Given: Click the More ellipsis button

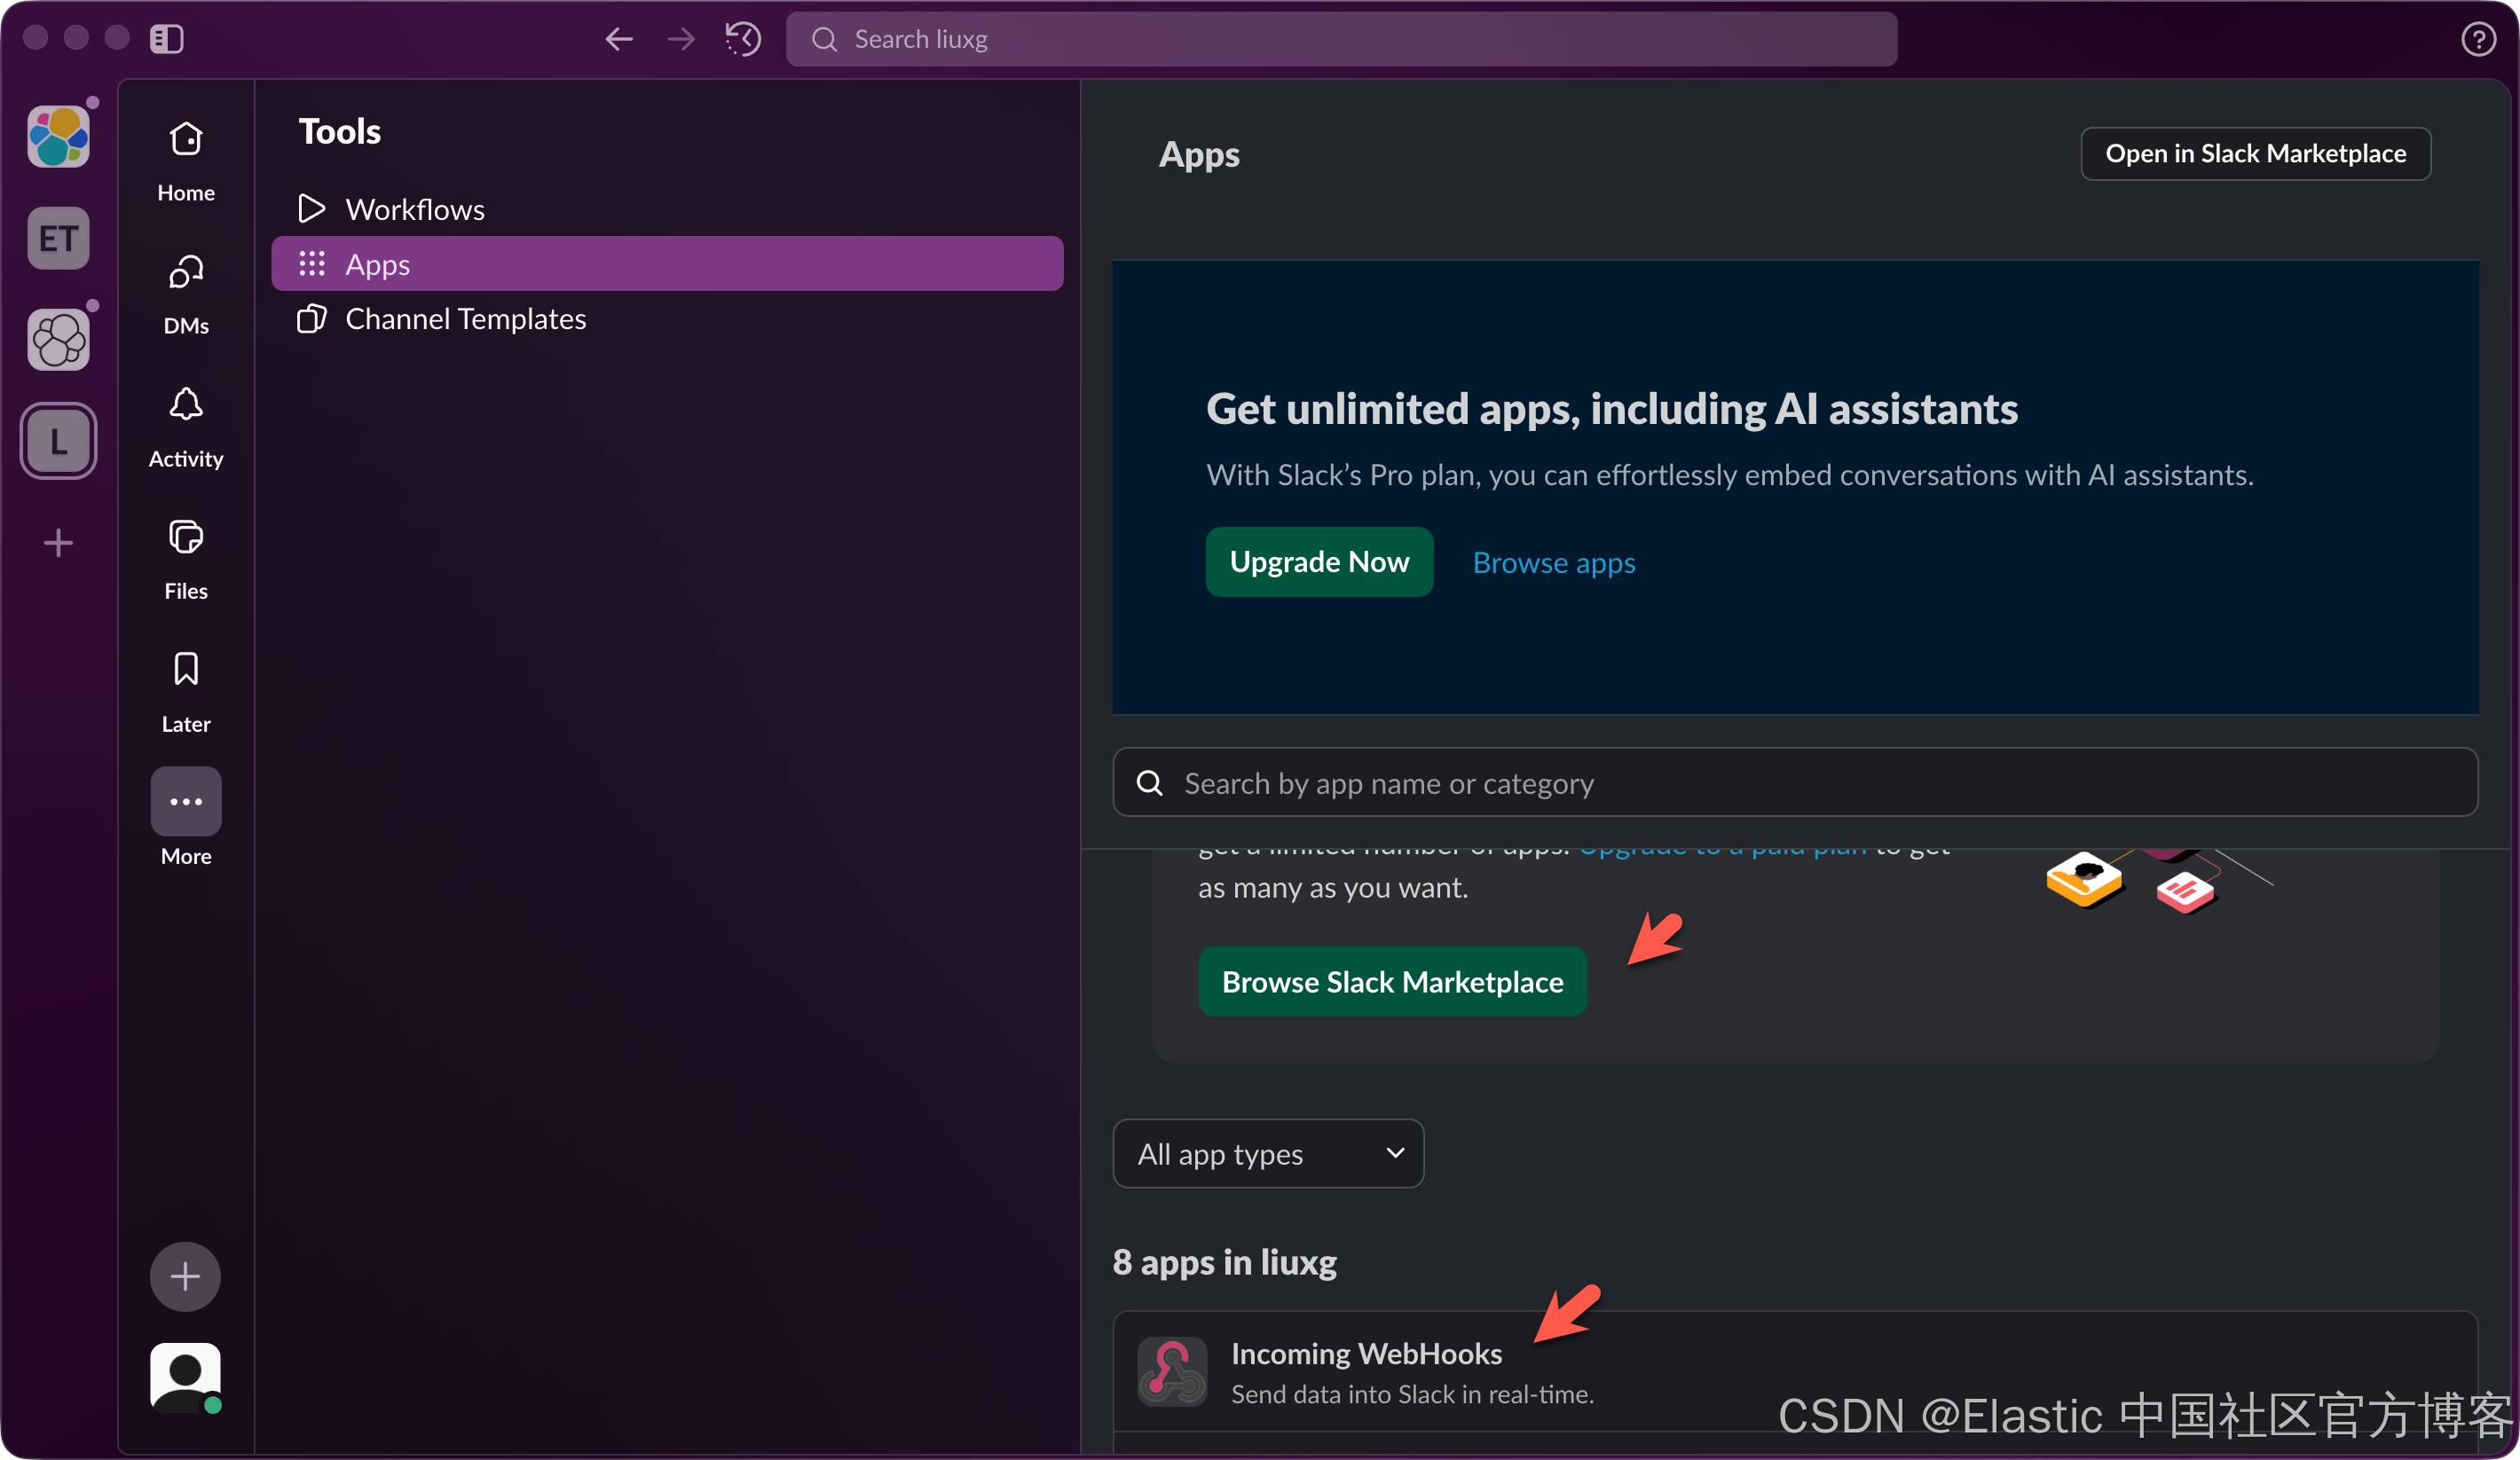Looking at the screenshot, I should [x=186, y=802].
